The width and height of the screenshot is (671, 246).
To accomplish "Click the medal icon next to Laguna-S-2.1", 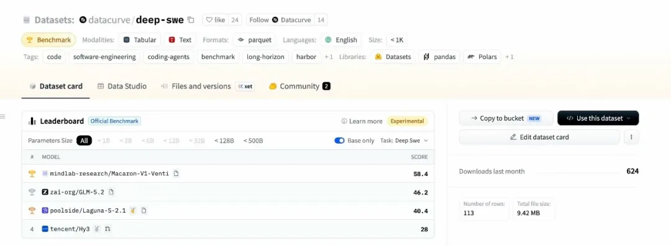I will [133, 211].
